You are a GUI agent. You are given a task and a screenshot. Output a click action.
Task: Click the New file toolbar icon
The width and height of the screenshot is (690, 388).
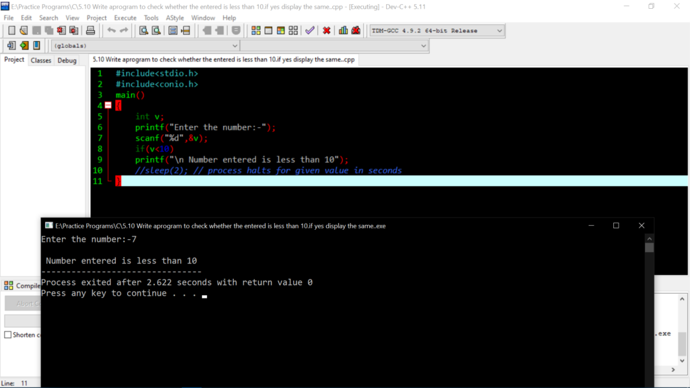coord(11,30)
